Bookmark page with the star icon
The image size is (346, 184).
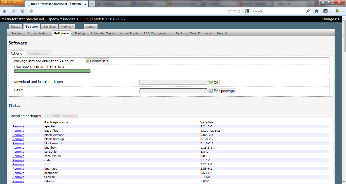coord(230,11)
